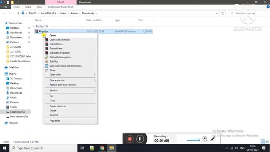The height and width of the screenshot is (152, 270).
Task: Click Open in the context menu
Action: 52,35
